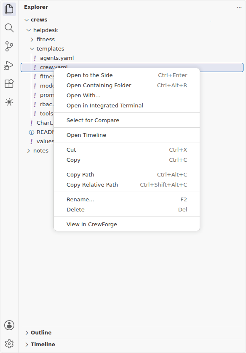Choose Copy from the context menu
Image resolution: width=246 pixels, height=353 pixels.
click(x=127, y=160)
